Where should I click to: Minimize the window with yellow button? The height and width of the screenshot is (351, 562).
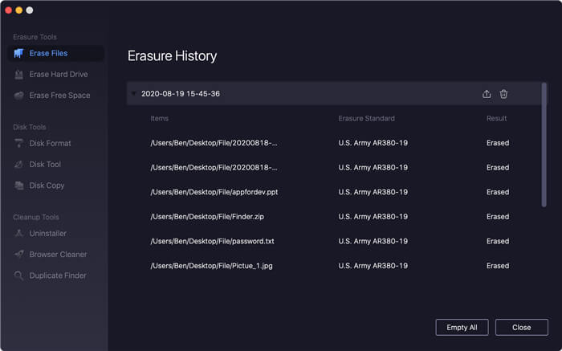pyautogui.click(x=19, y=10)
